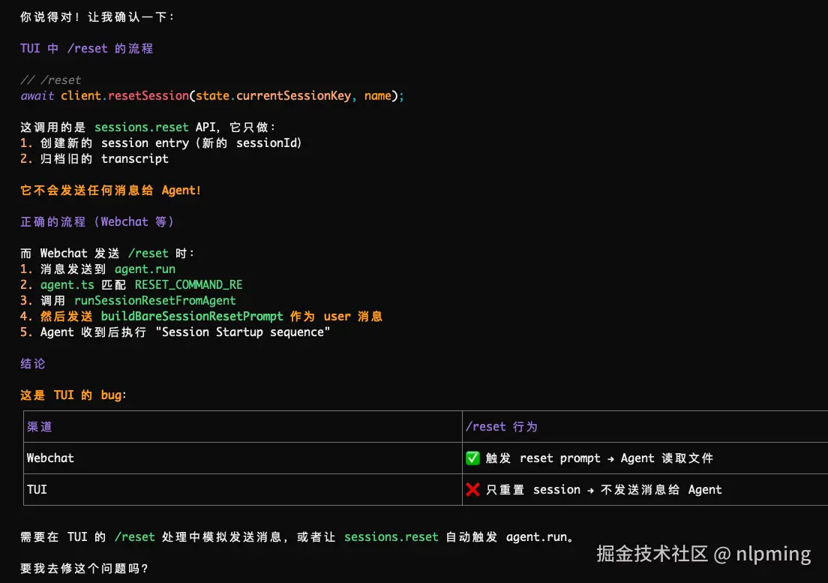Image resolution: width=828 pixels, height=583 pixels.
Task: Click the "要我去修这个问题吗?" question line
Action: click(84, 569)
